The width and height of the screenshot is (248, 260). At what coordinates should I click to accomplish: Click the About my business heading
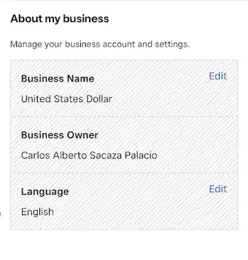[x=60, y=19]
